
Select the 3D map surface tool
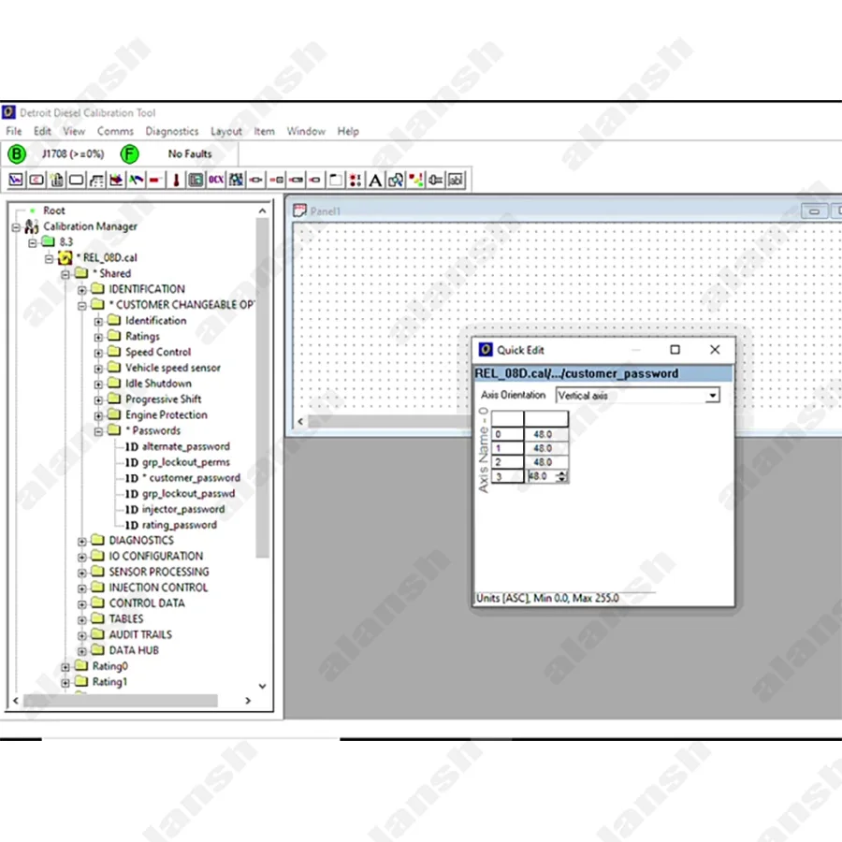(x=116, y=180)
